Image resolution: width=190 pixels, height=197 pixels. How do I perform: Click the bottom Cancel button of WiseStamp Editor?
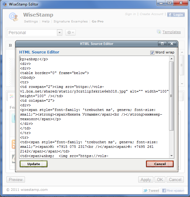click(175, 179)
